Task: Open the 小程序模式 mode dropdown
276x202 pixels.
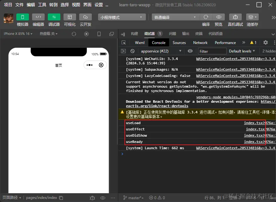Action: [x=122, y=17]
